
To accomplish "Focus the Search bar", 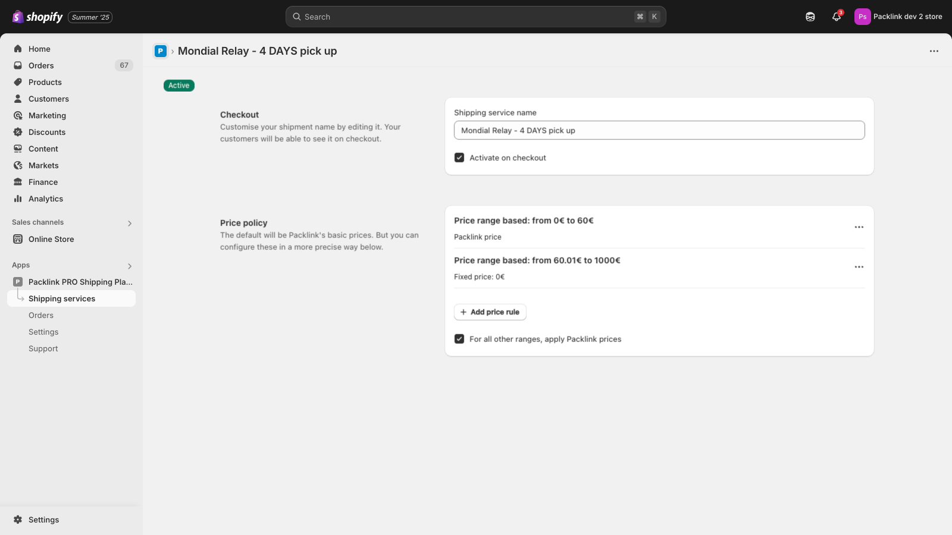I will tap(475, 17).
